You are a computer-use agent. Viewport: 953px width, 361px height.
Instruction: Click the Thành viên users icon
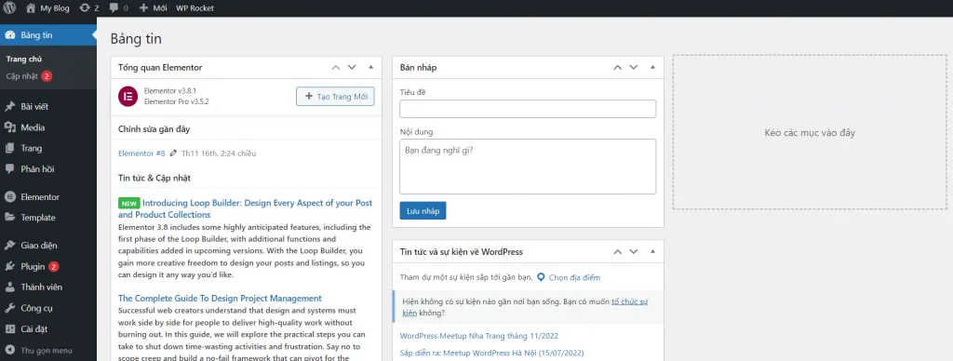pyautogui.click(x=9, y=287)
